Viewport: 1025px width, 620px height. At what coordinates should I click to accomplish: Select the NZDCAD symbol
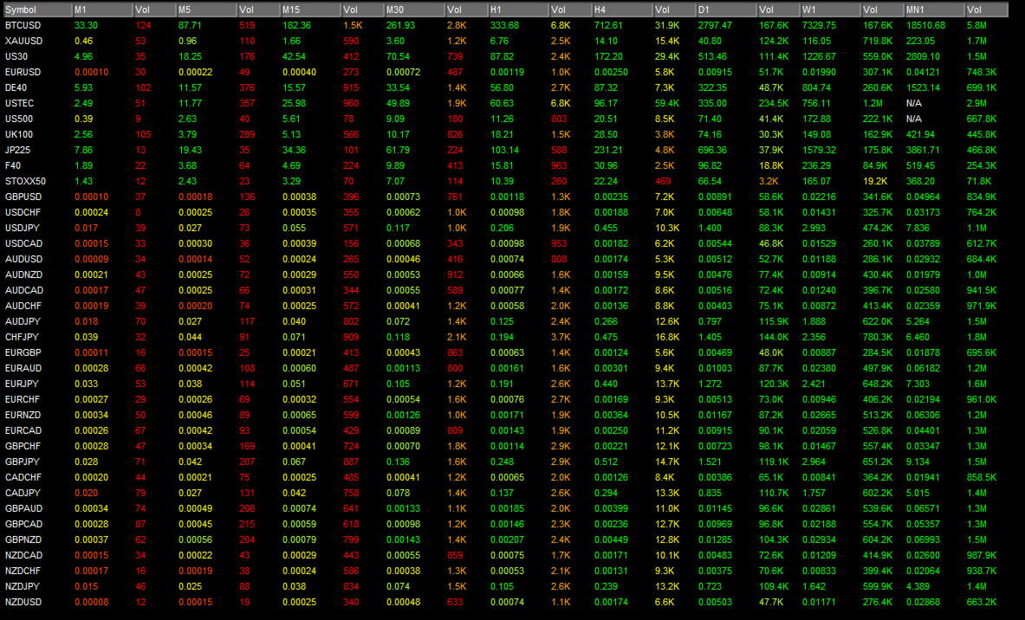[x=23, y=555]
